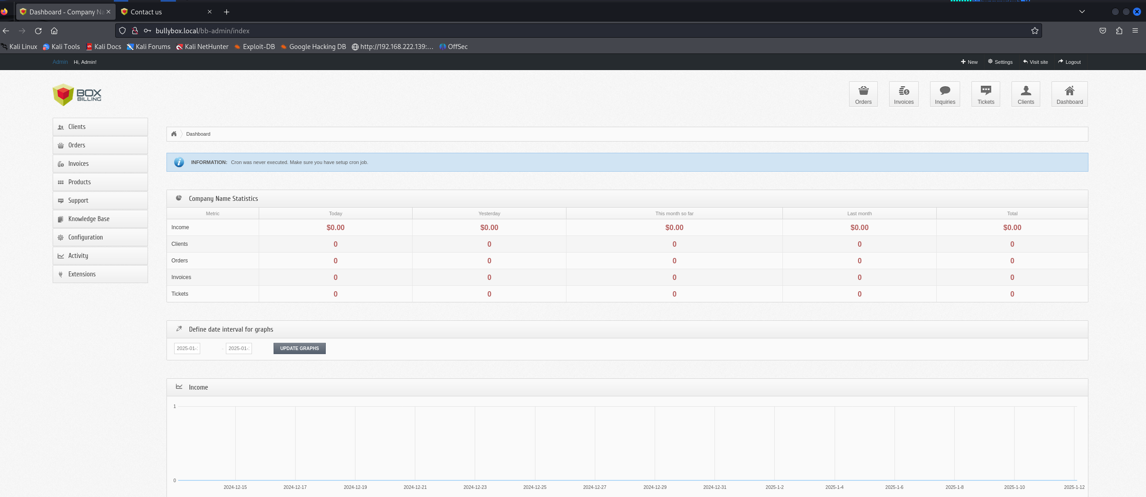Click the browser home icon
Viewport: 1146px width, 497px height.
(x=54, y=31)
